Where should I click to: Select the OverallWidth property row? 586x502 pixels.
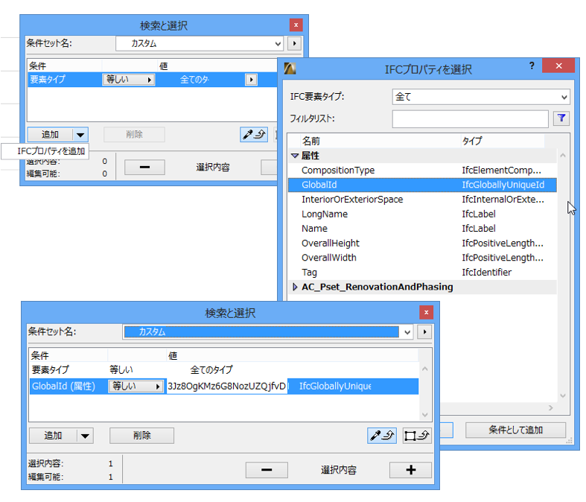[422, 258]
